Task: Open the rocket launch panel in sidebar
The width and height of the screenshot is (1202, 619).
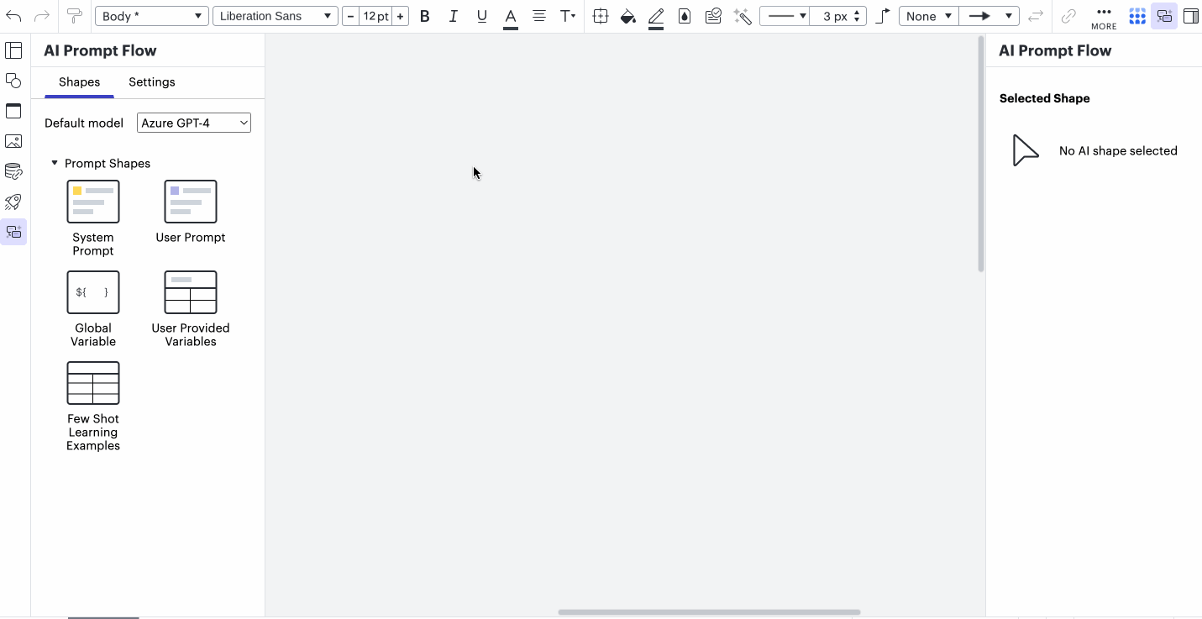Action: pyautogui.click(x=13, y=202)
